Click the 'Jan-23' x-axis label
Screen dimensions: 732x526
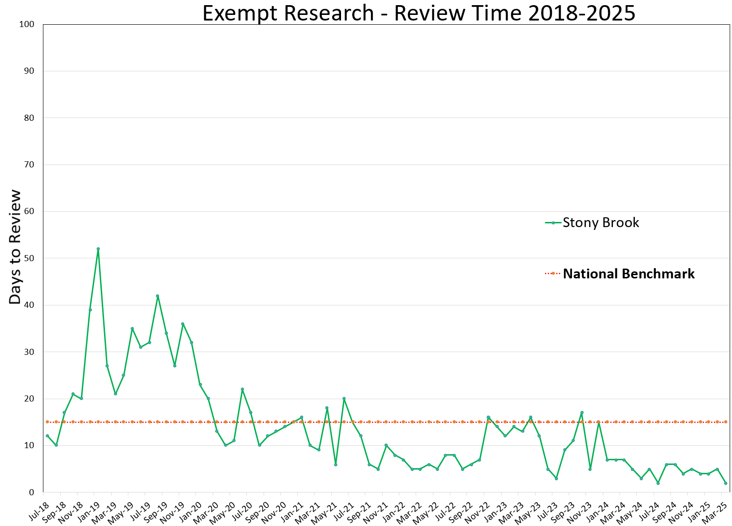coord(496,512)
